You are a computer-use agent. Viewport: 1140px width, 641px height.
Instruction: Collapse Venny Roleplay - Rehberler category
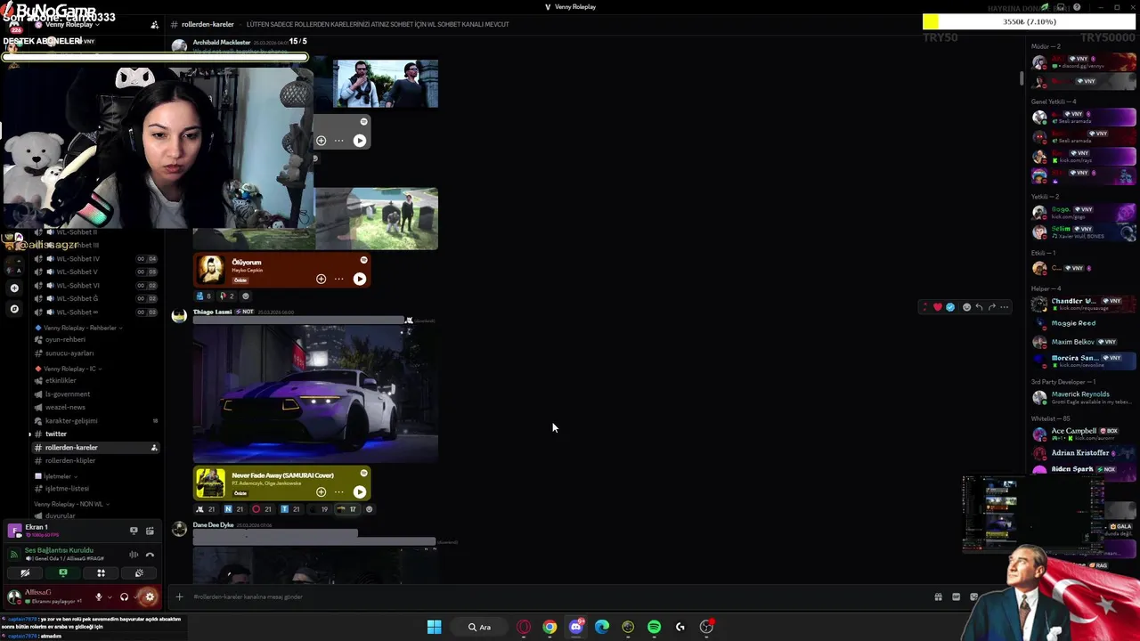point(79,328)
